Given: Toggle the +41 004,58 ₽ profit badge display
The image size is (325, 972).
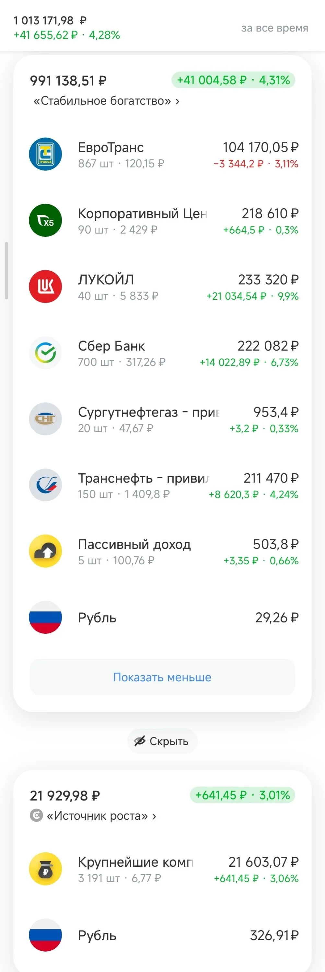Looking at the screenshot, I should [233, 80].
